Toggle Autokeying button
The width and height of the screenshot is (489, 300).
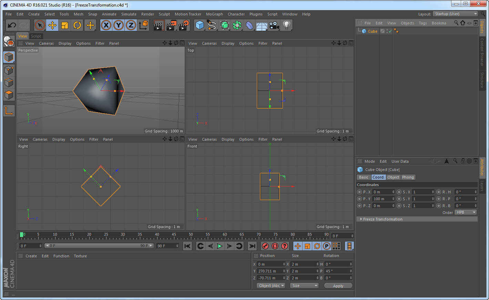point(275,246)
